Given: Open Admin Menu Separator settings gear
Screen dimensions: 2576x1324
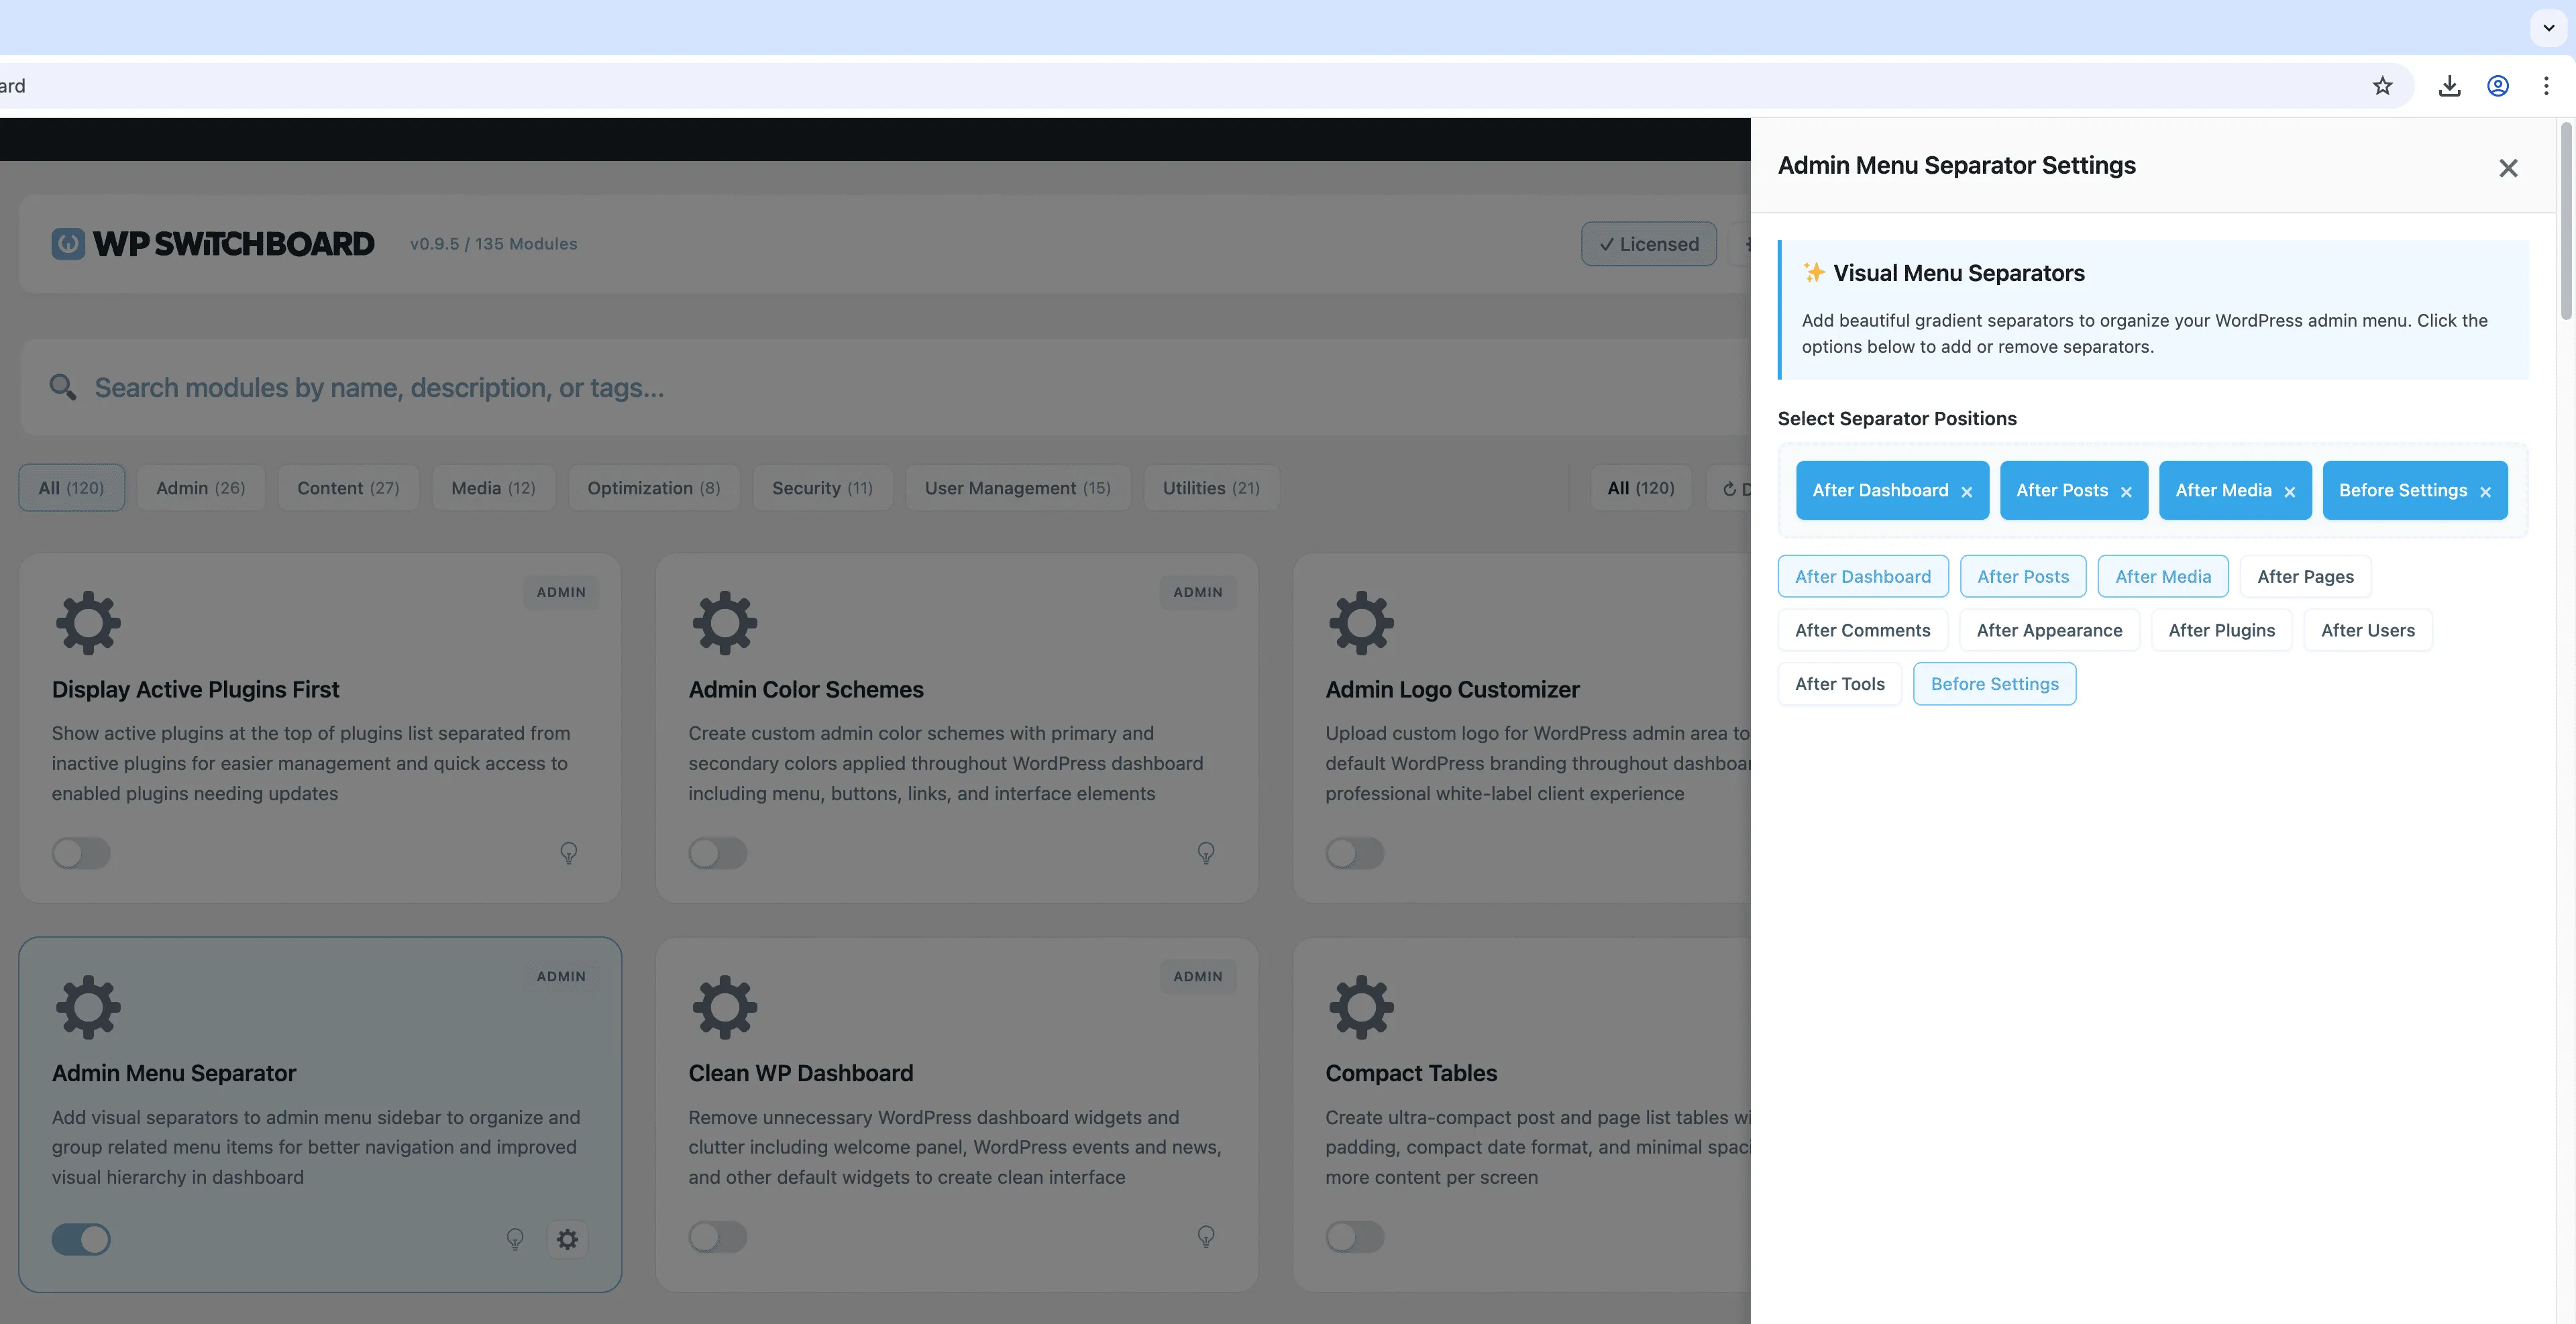Looking at the screenshot, I should tap(567, 1239).
